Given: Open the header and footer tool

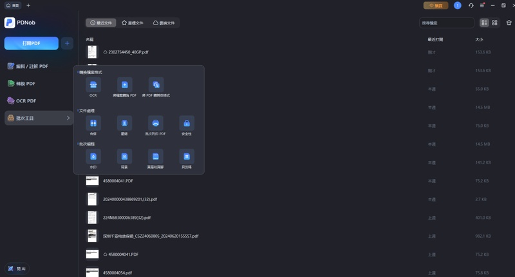Looking at the screenshot, I should tap(156, 156).
